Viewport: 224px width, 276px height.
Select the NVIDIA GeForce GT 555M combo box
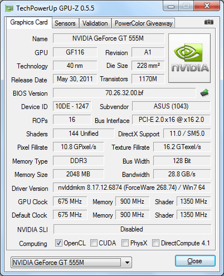click(71, 263)
